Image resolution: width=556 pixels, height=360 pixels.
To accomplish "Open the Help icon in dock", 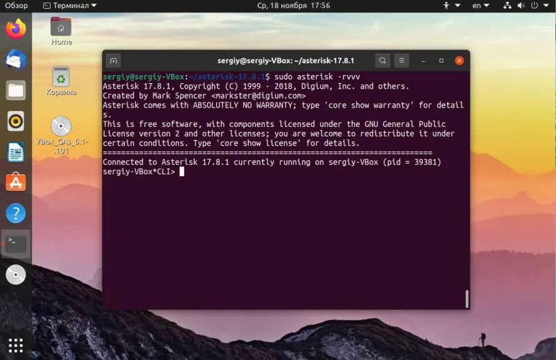I will tap(16, 213).
